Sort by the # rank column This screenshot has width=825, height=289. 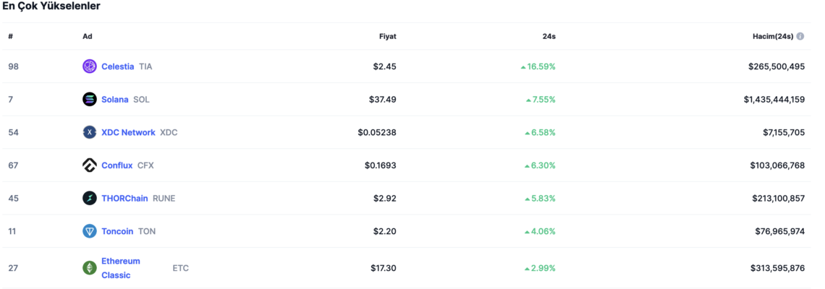pyautogui.click(x=11, y=36)
